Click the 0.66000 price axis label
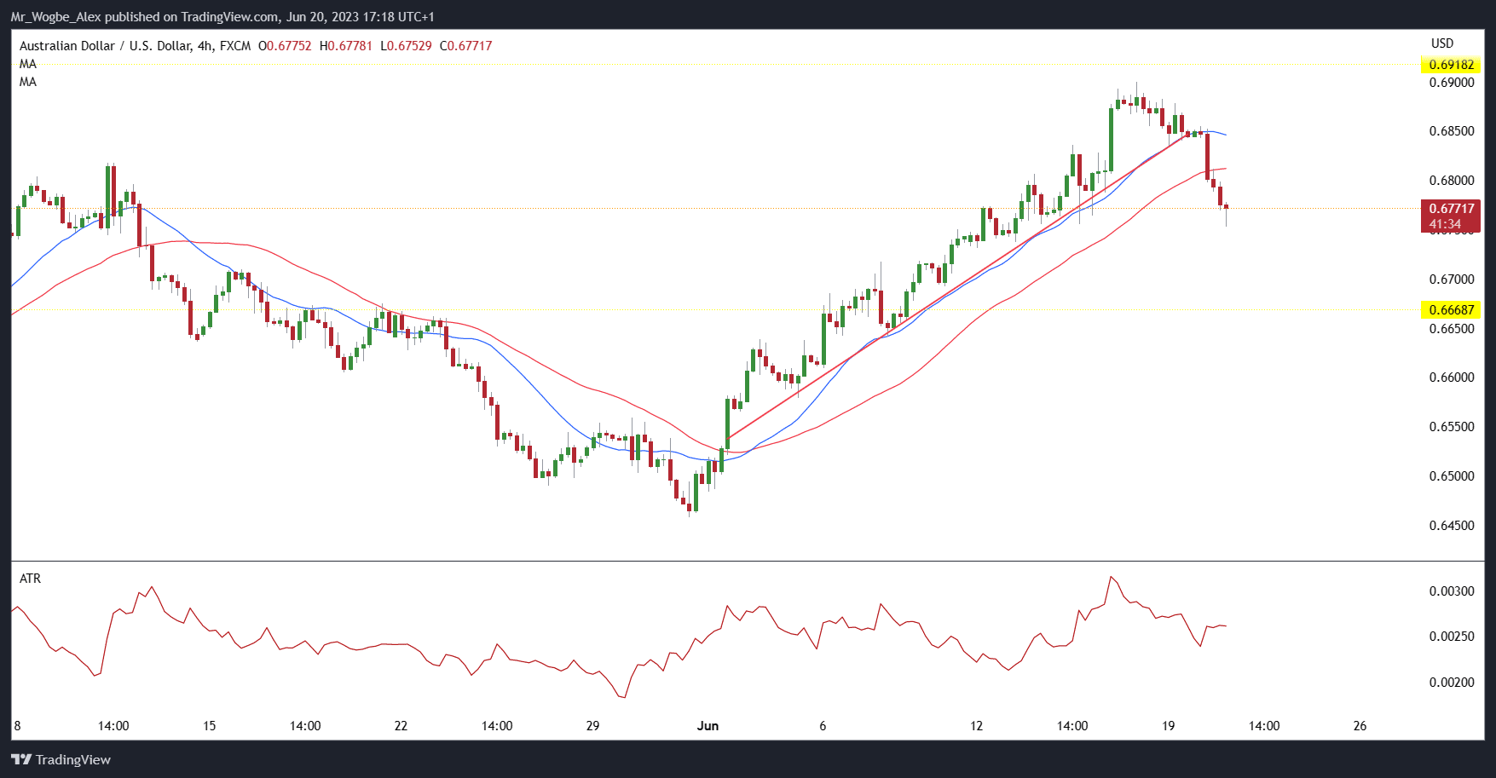Viewport: 1496px width, 778px height. point(1451,377)
